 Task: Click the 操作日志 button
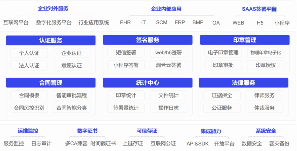(x=169, y=108)
